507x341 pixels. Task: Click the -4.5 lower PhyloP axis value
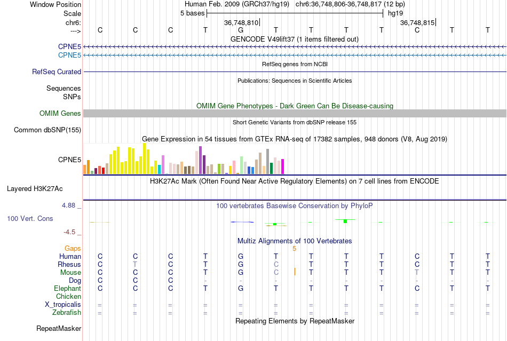pyautogui.click(x=69, y=232)
